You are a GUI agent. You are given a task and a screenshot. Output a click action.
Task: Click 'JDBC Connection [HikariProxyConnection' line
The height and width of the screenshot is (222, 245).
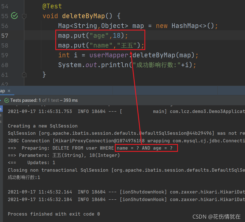[126, 141]
